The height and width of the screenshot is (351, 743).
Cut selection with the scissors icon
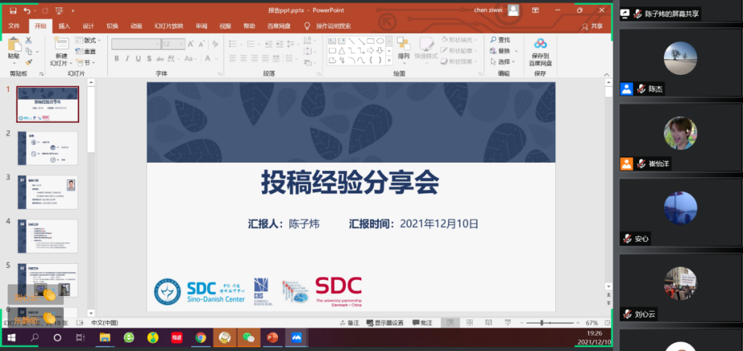pyautogui.click(x=29, y=41)
